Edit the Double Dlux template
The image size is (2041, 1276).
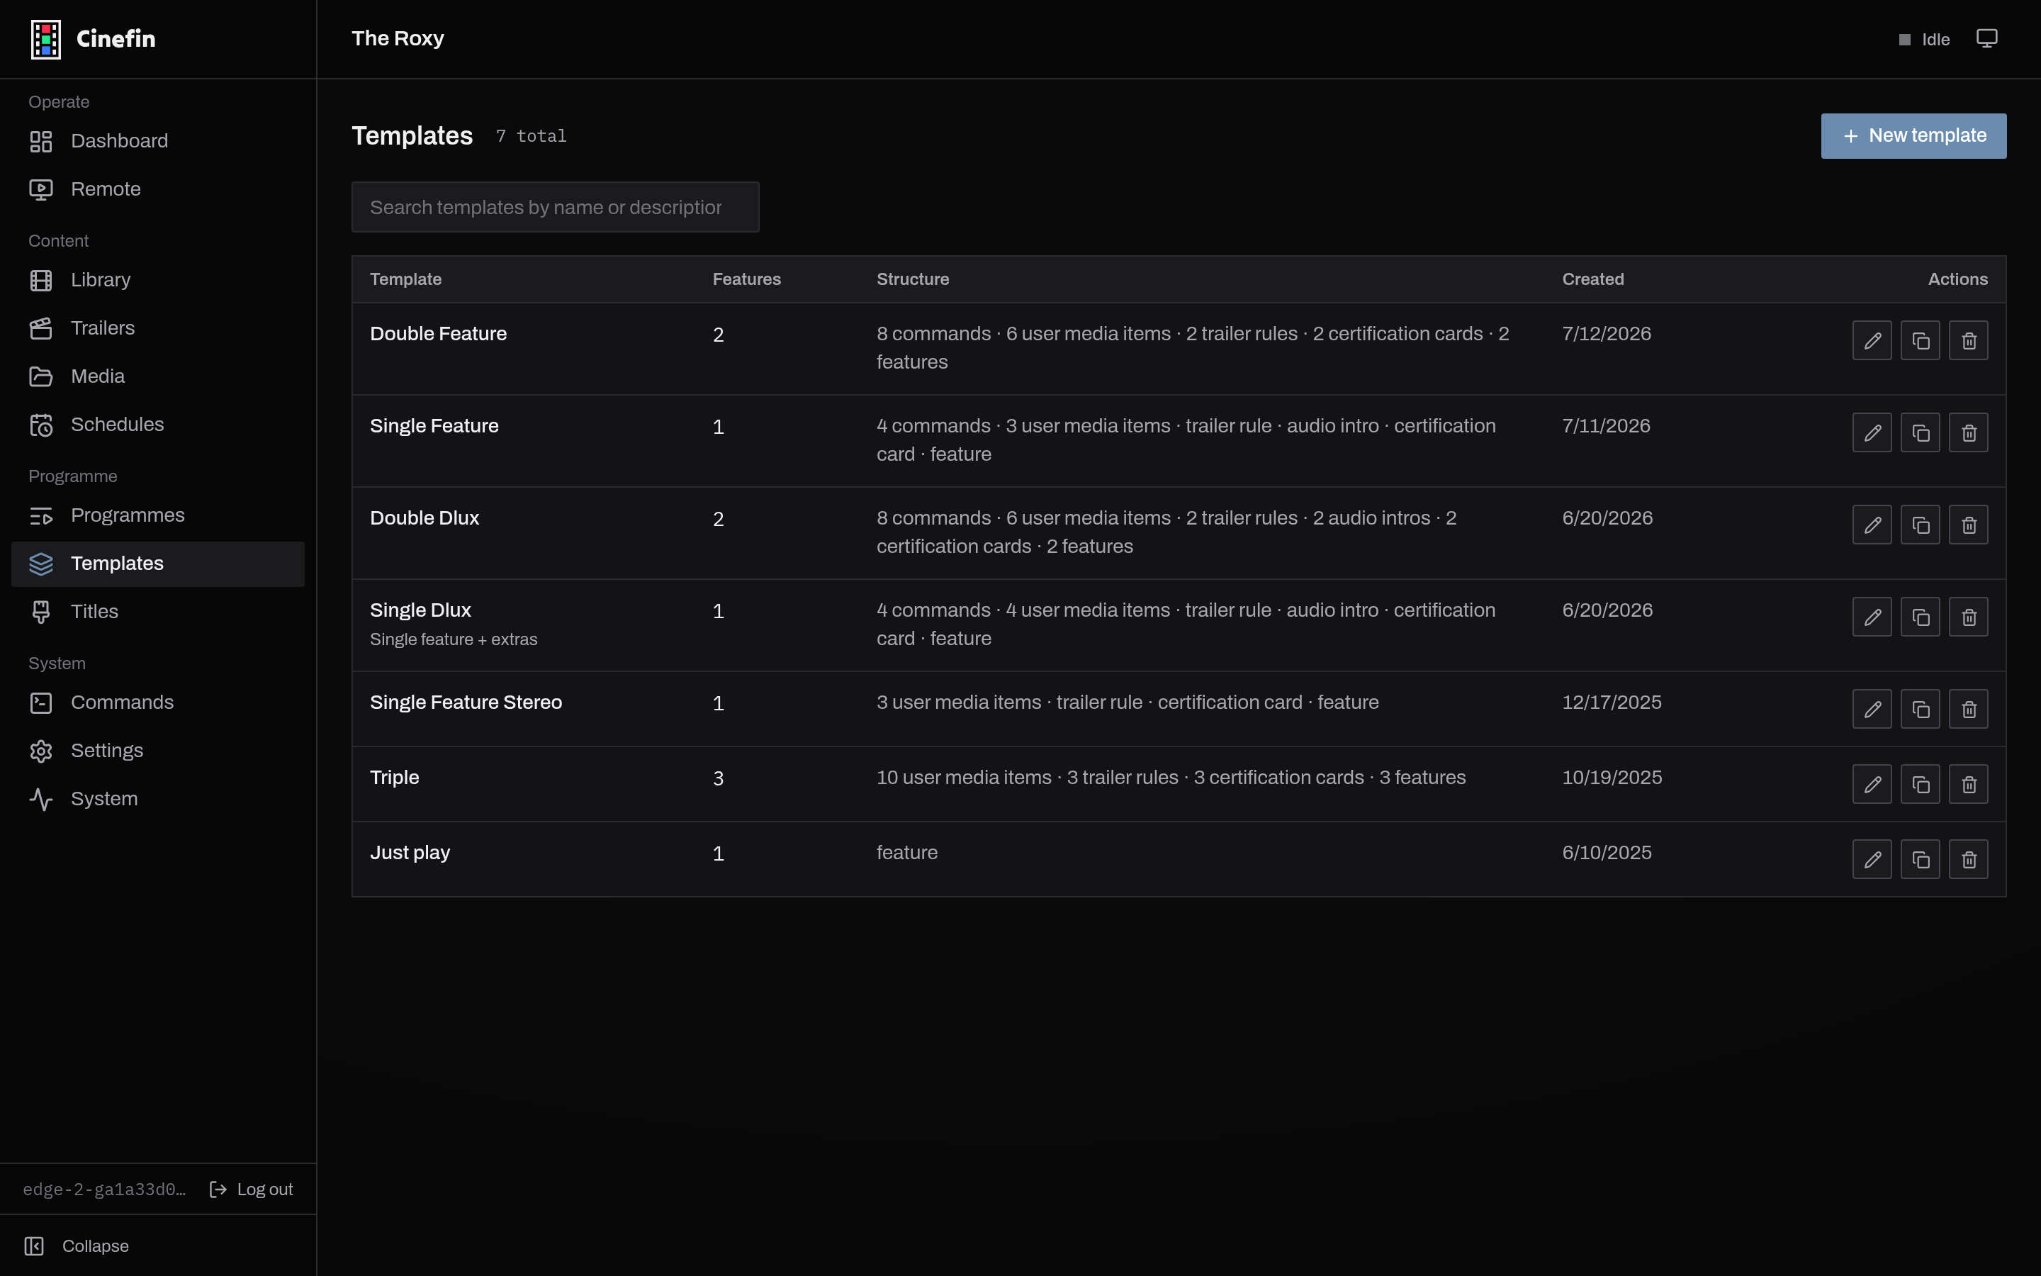[1872, 524]
